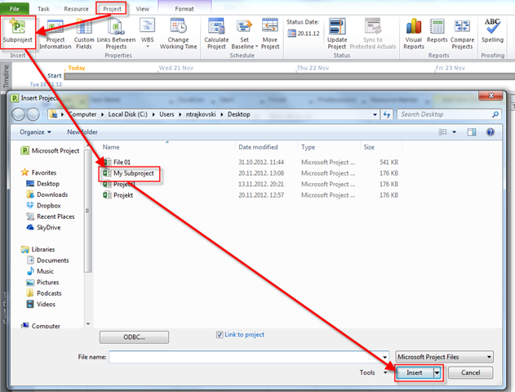Click in the File name field
The width and height of the screenshot is (515, 392).
point(249,357)
